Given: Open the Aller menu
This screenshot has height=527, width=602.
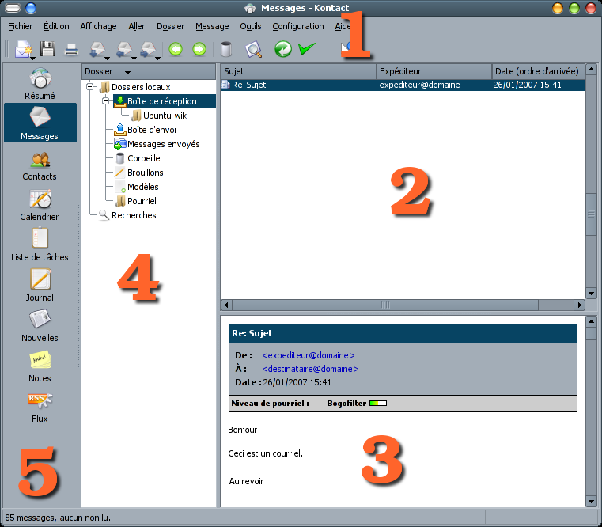Looking at the screenshot, I should pyautogui.click(x=136, y=26).
